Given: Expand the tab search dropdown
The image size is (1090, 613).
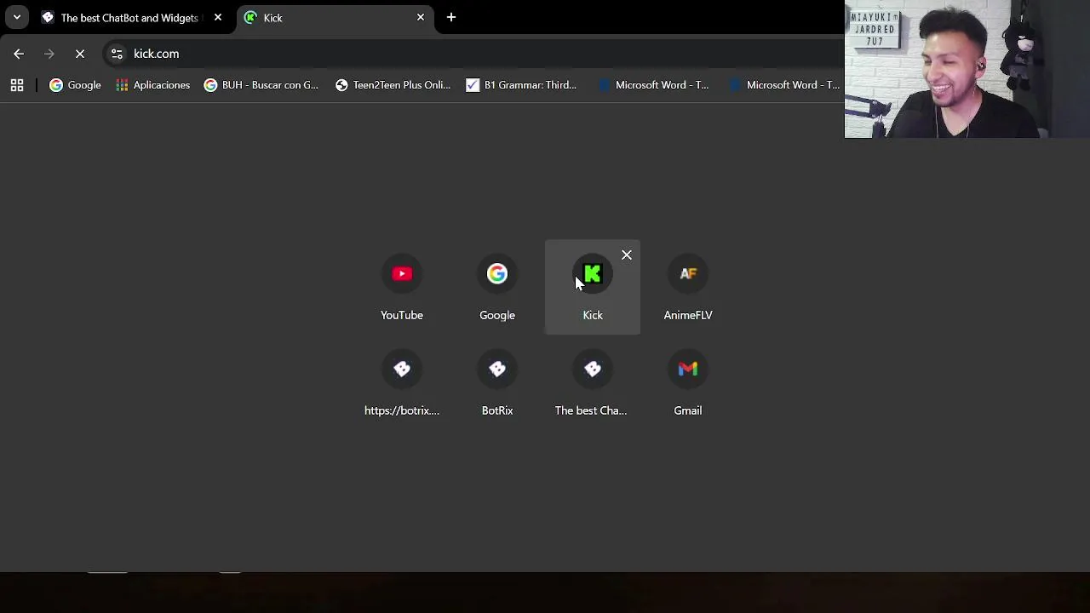Looking at the screenshot, I should click(x=17, y=18).
